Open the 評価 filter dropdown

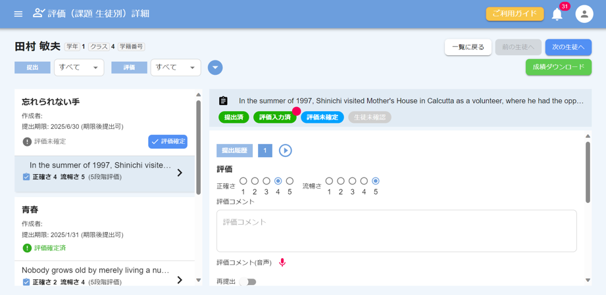176,67
